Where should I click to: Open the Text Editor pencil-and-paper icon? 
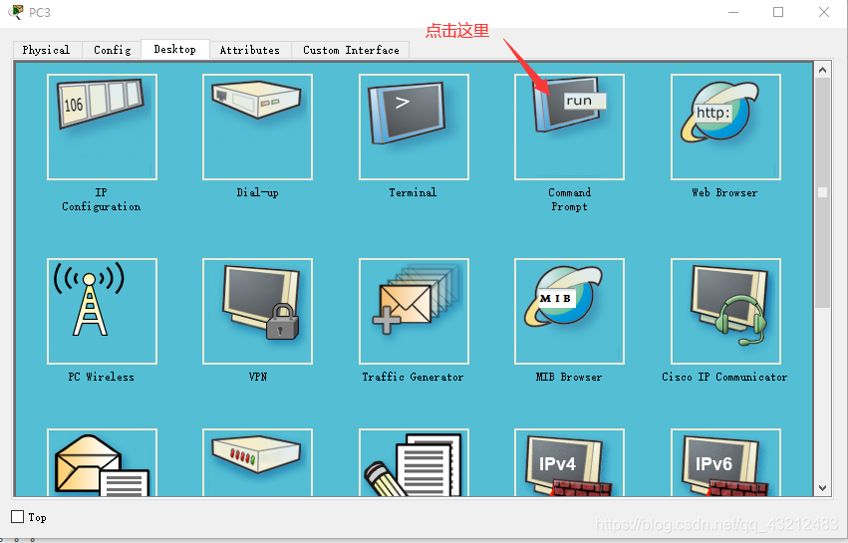[414, 462]
